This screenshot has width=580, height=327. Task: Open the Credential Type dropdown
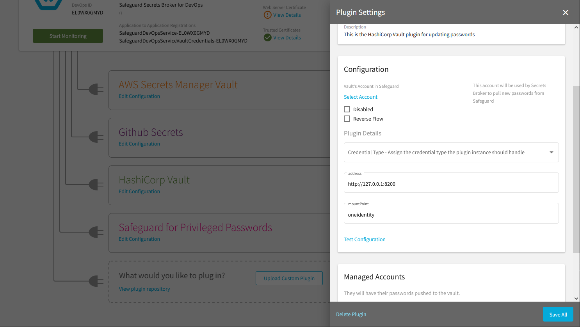coord(451,152)
